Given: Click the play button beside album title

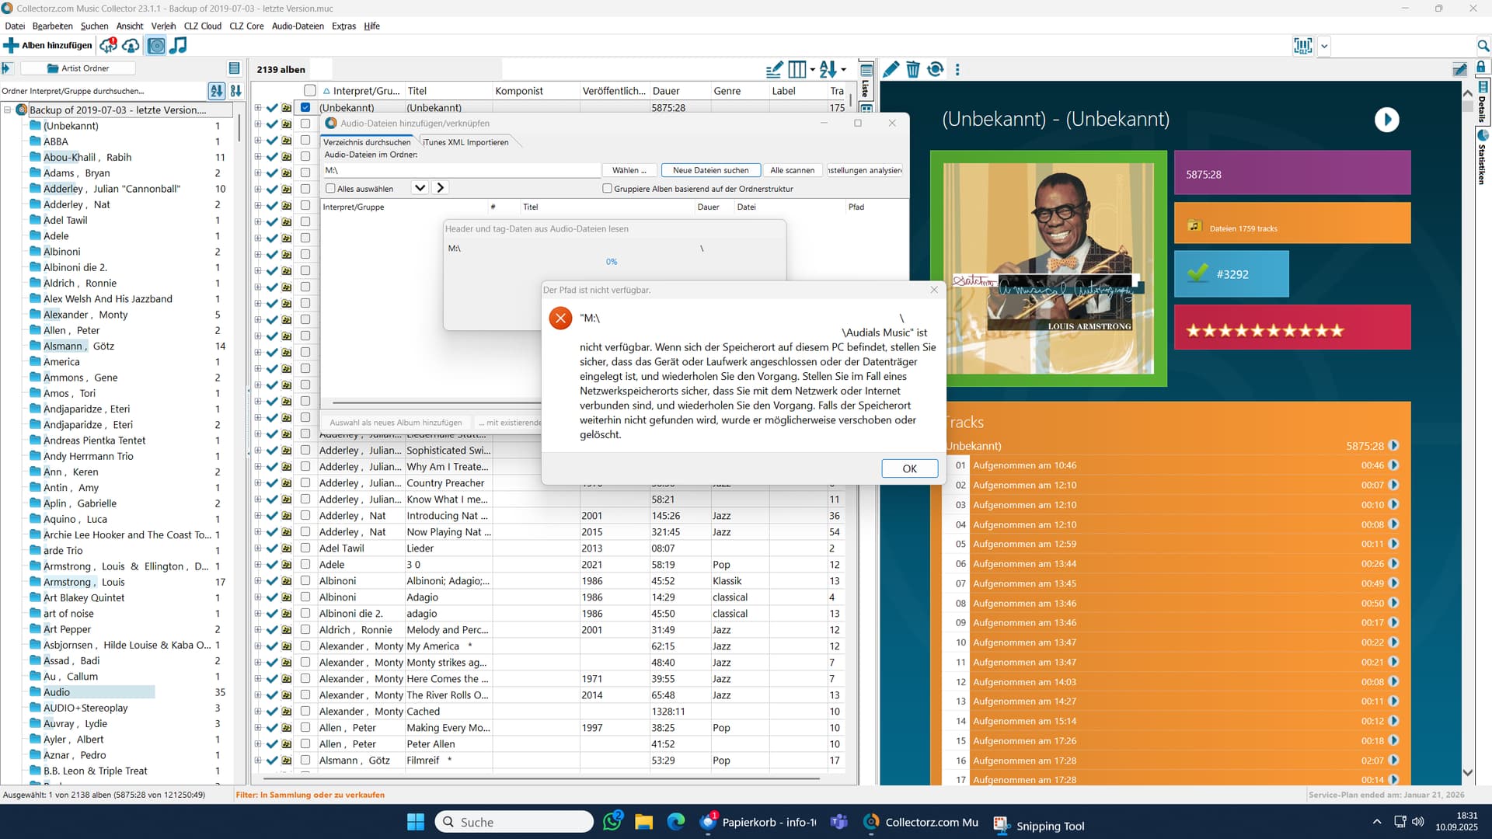Looking at the screenshot, I should click(1386, 120).
